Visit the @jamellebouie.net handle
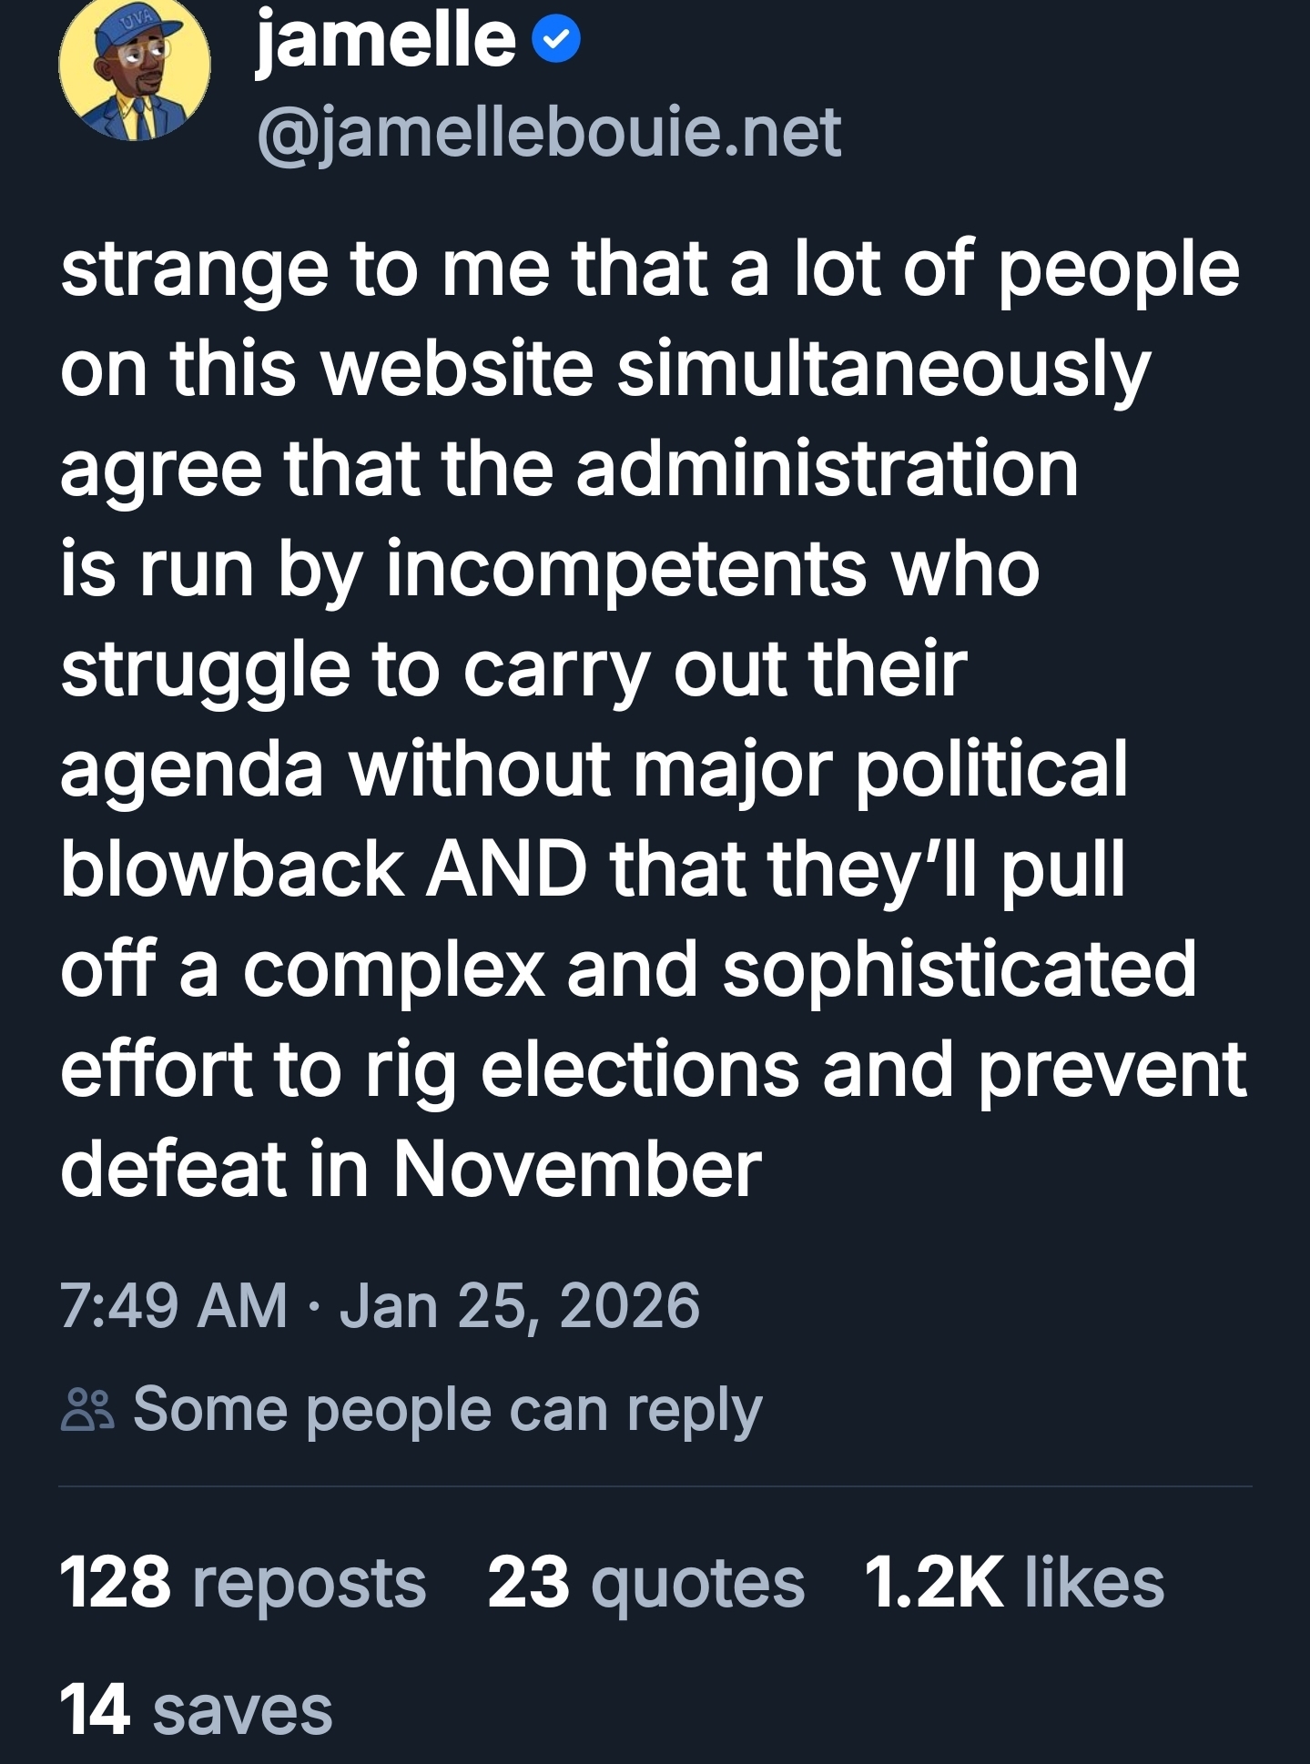1310x1764 pixels. (x=549, y=134)
